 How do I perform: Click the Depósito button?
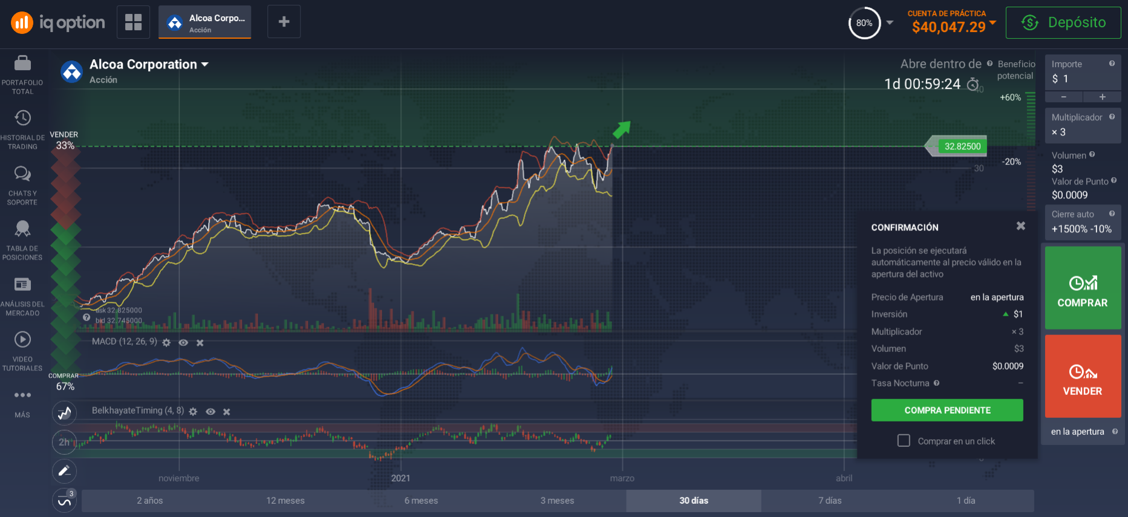coord(1063,23)
